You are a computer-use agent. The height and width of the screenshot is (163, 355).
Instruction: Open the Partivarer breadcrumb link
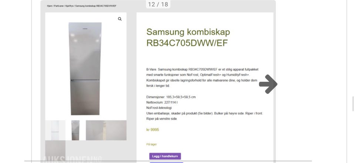(59, 6)
